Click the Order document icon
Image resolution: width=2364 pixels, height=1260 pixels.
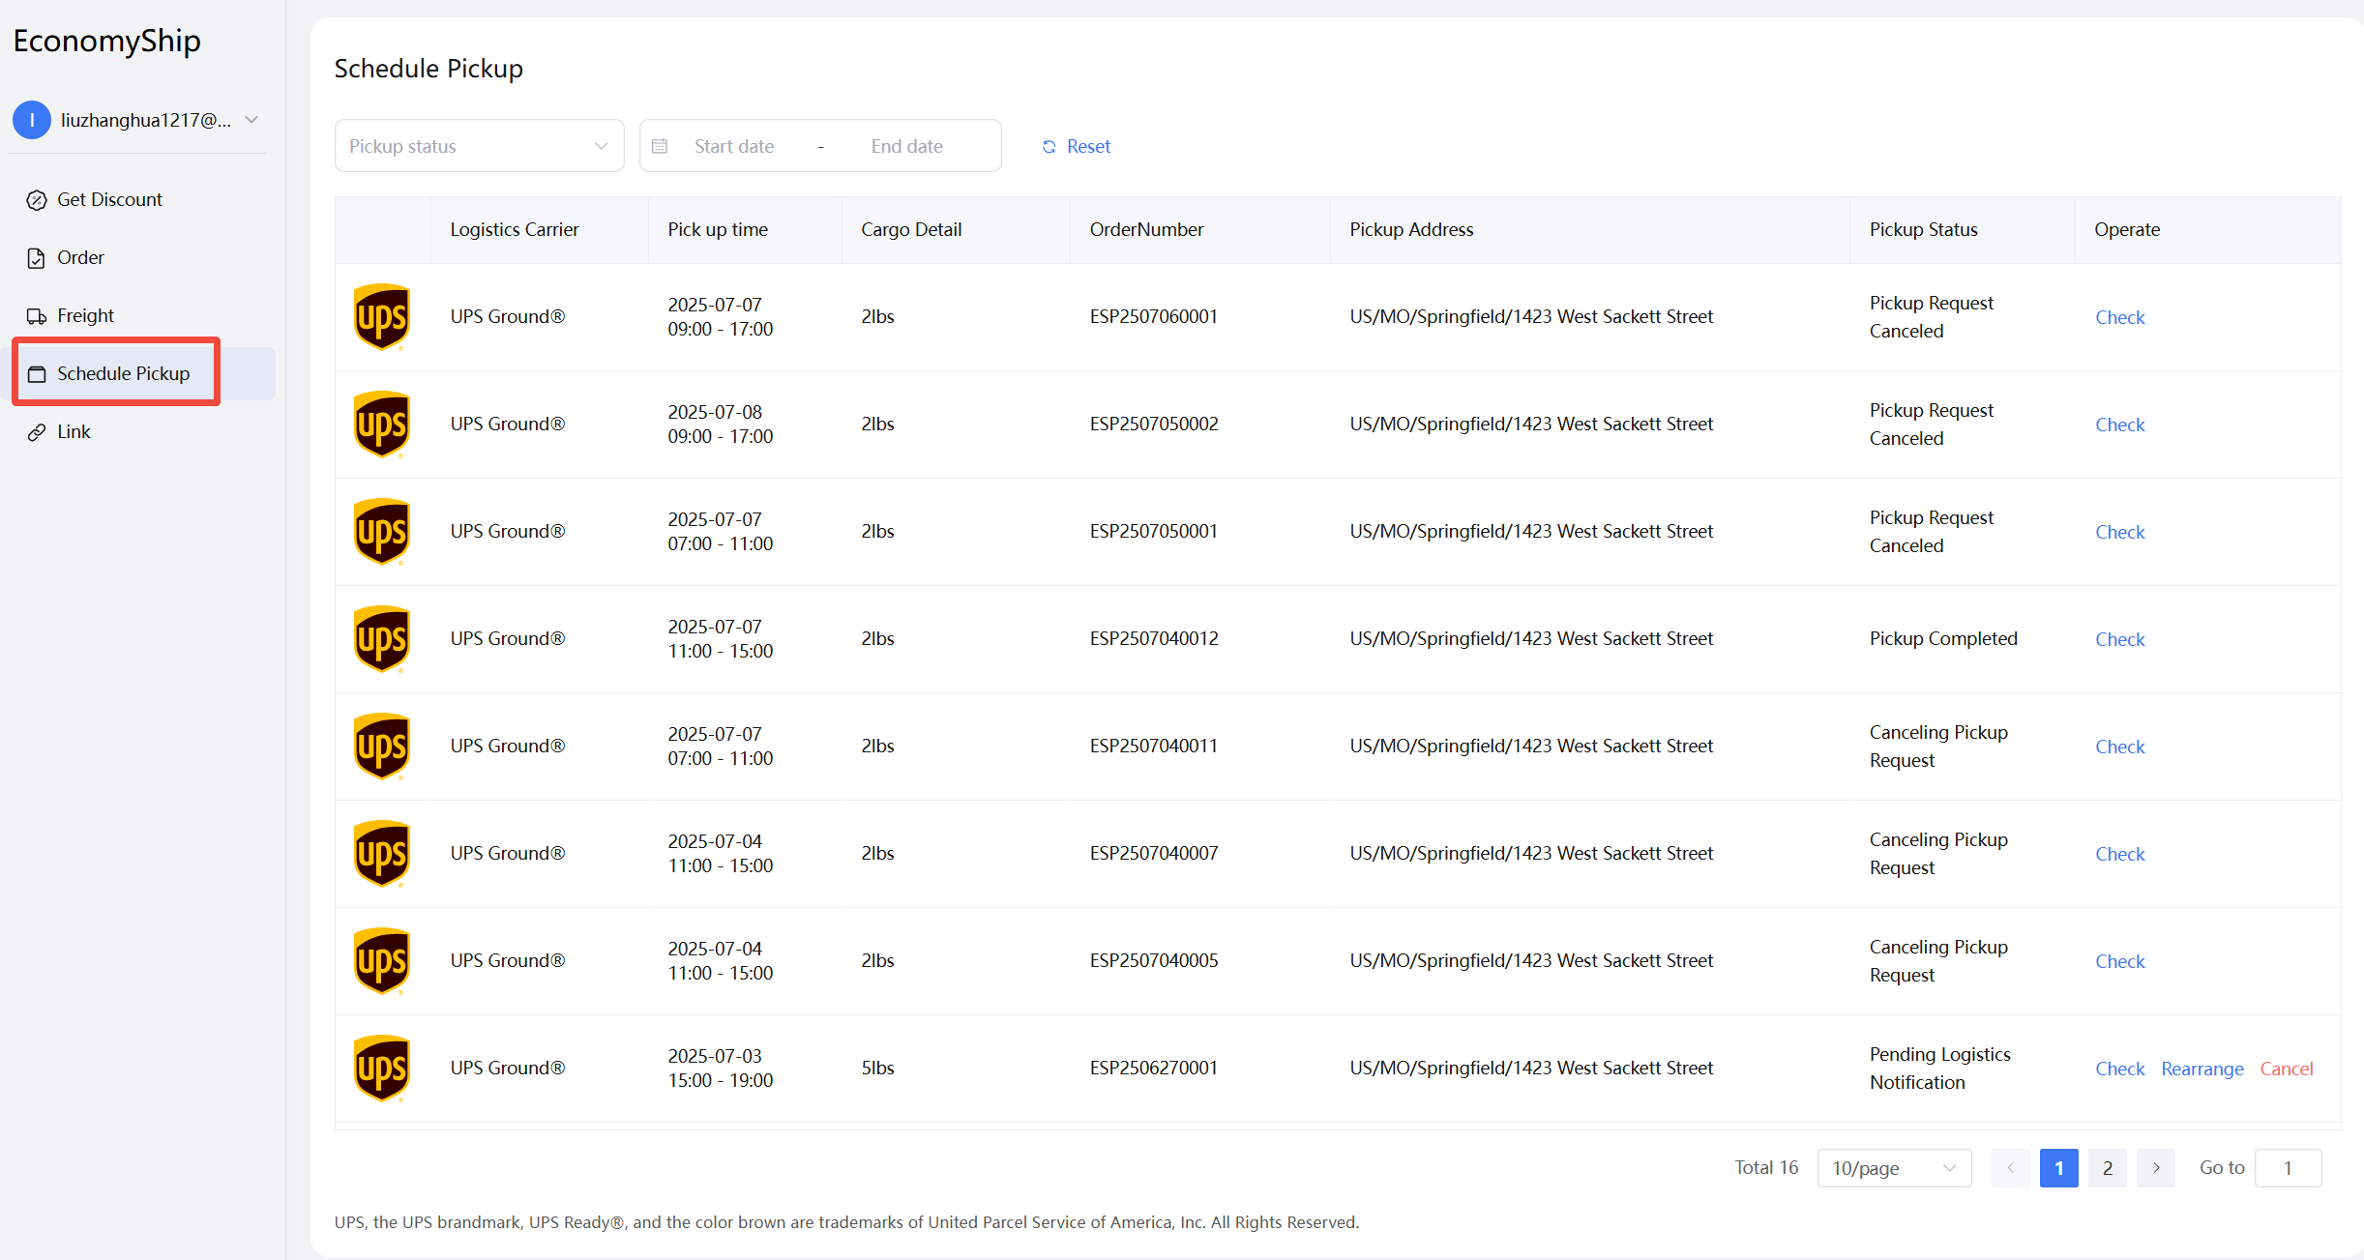tap(37, 258)
